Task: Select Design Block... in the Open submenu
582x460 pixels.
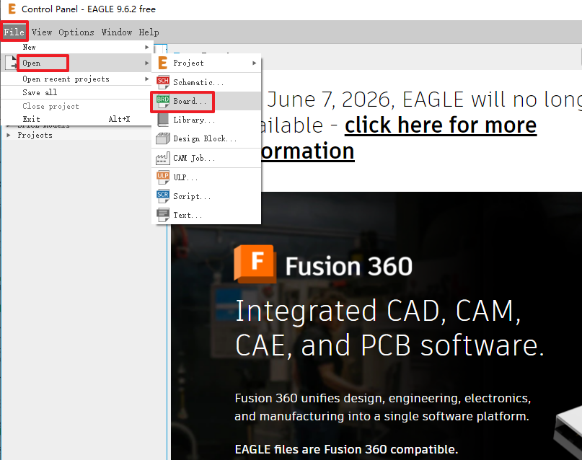Action: (206, 138)
